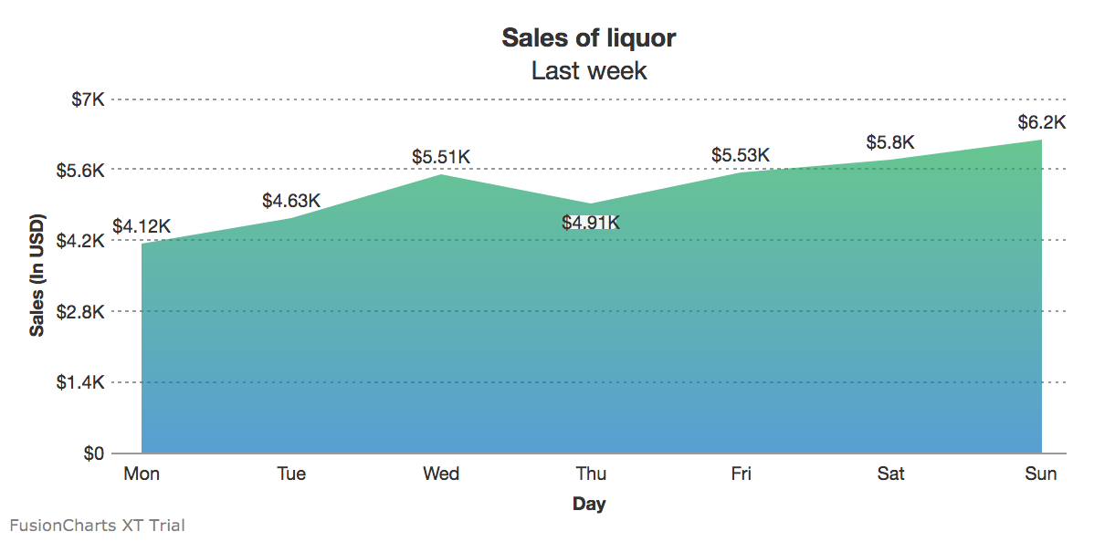Click the $4.63K data label for Tuesday
1094x542 pixels.
[x=291, y=200]
